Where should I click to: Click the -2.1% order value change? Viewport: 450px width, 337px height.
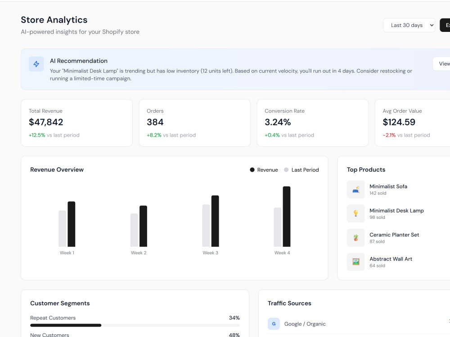coord(389,135)
